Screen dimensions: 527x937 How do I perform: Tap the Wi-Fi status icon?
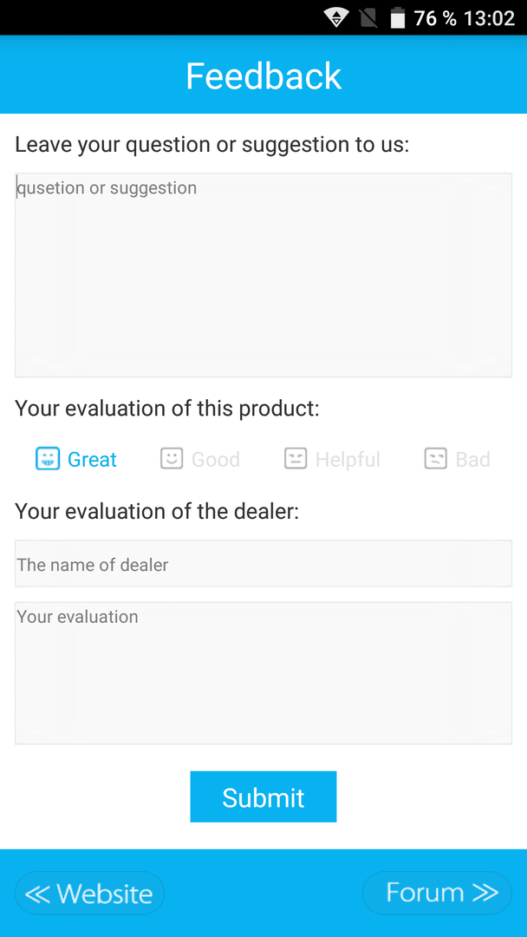click(x=337, y=18)
